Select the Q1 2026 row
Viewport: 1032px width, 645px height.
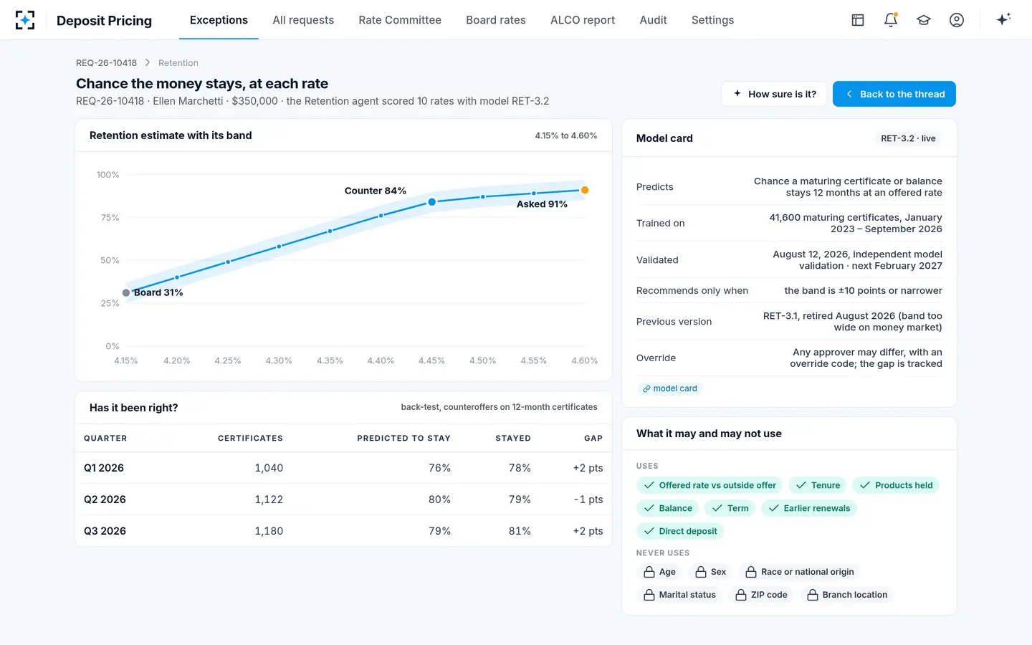pyautogui.click(x=343, y=468)
